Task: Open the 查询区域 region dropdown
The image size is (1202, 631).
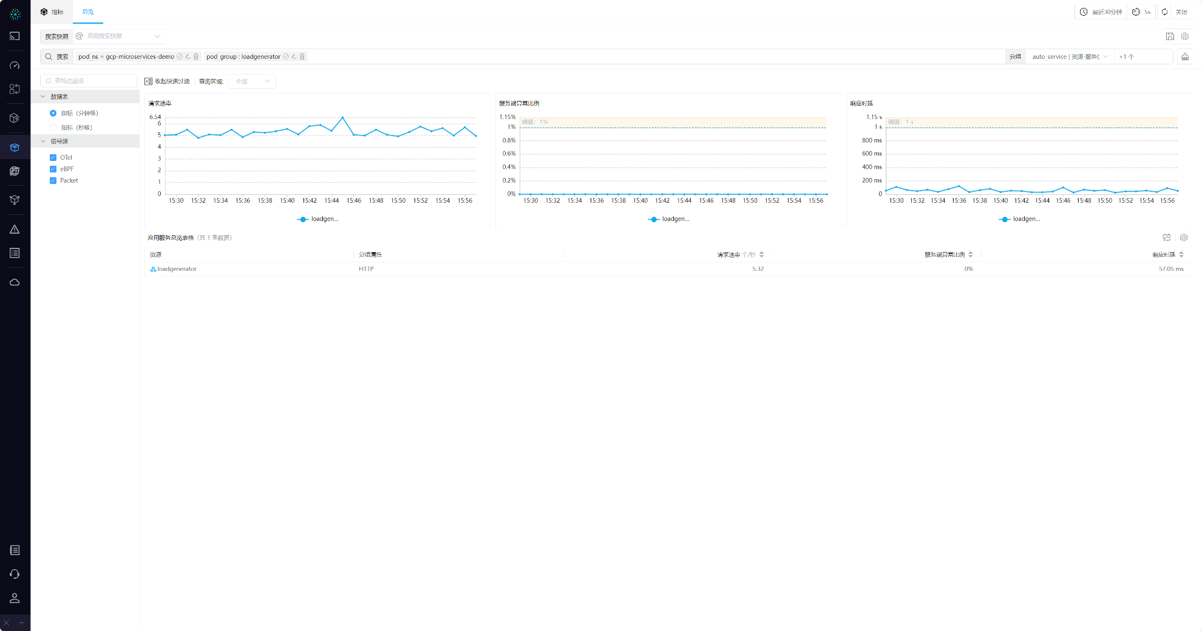Action: point(253,81)
